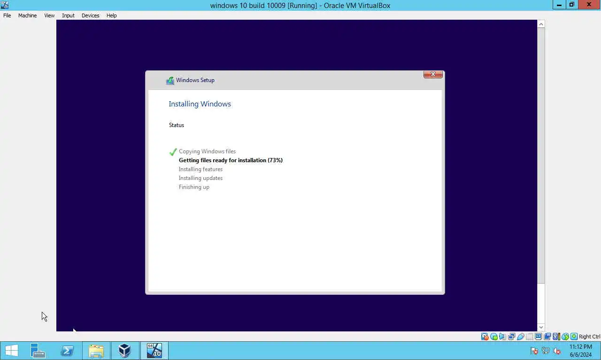Image resolution: width=601 pixels, height=360 pixels.
Task: Click the scrollbar down arrow
Action: click(541, 327)
